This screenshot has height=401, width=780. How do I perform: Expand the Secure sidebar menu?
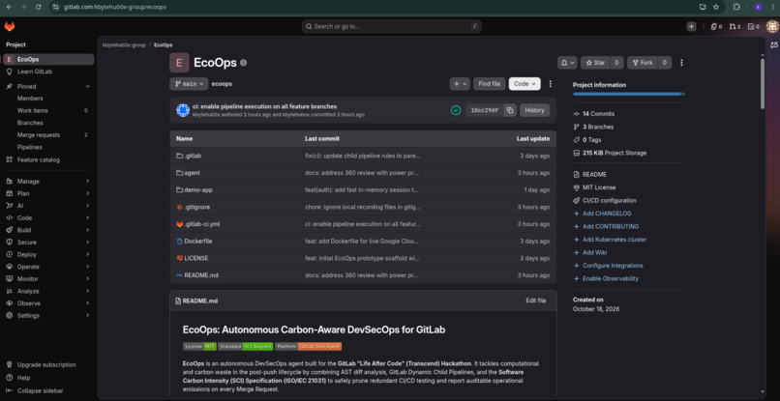47,243
